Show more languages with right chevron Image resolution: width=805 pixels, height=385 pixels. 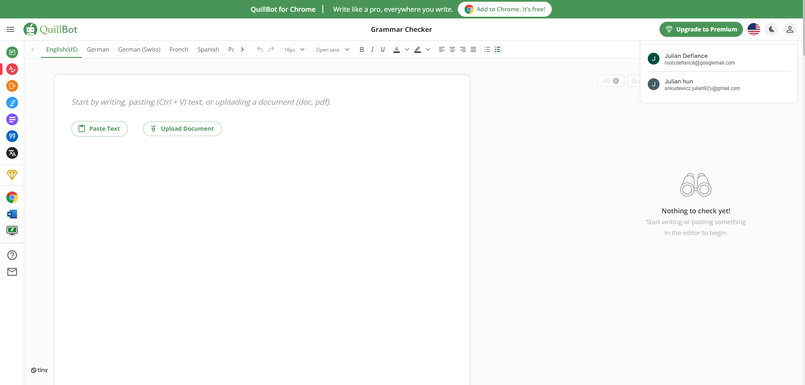pyautogui.click(x=242, y=49)
